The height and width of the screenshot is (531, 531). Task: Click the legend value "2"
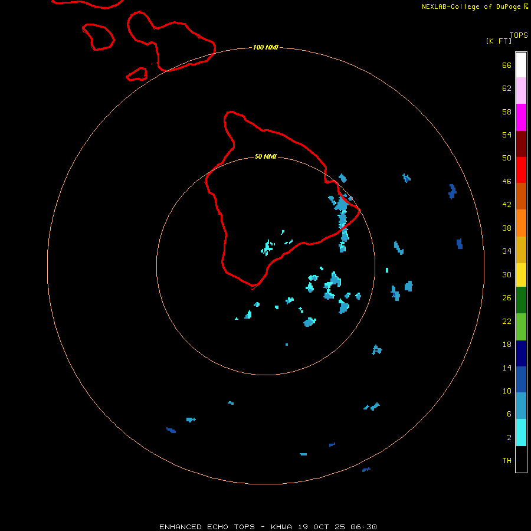pos(509,438)
